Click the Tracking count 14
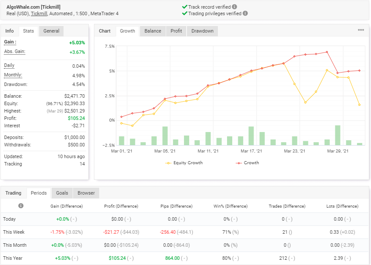This screenshot has height=265, width=371. (x=82, y=164)
